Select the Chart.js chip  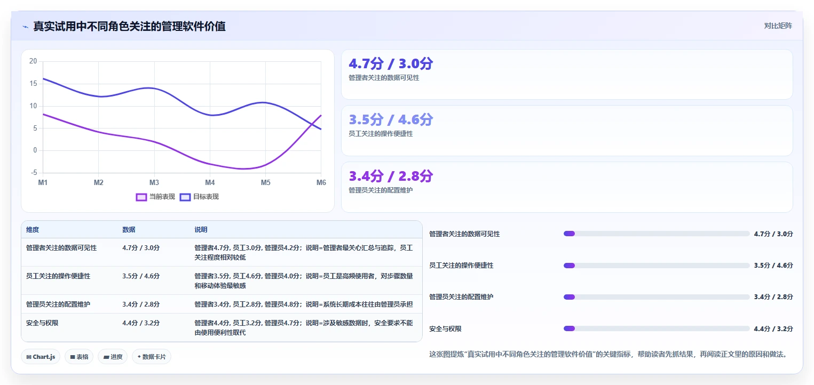(x=41, y=357)
